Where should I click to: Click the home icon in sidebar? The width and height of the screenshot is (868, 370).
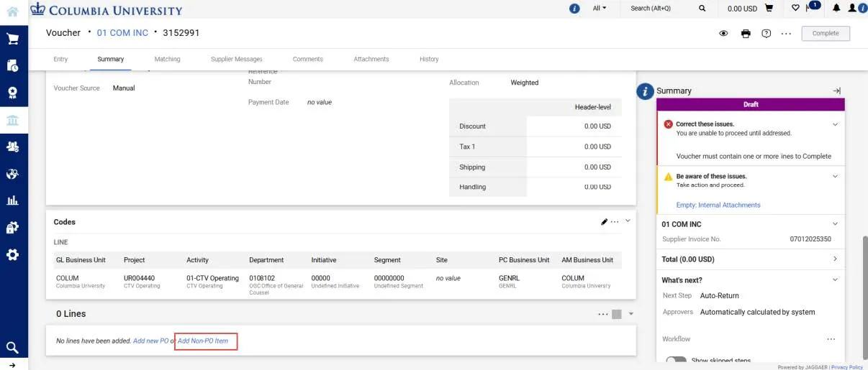pyautogui.click(x=12, y=11)
